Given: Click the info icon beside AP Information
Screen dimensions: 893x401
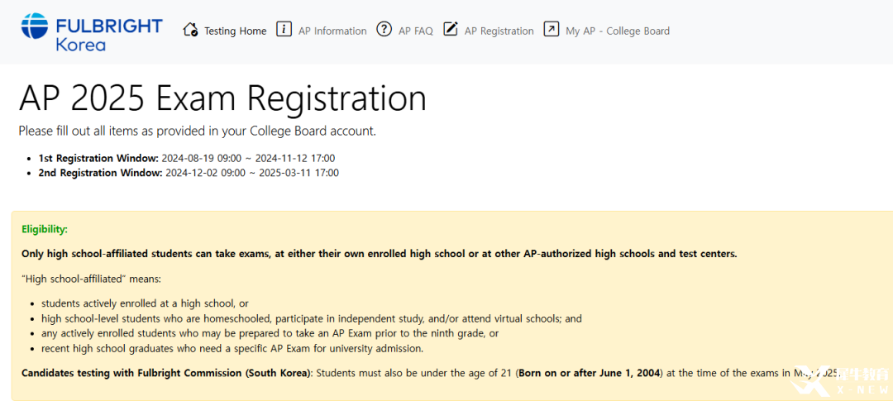Looking at the screenshot, I should pyautogui.click(x=284, y=30).
